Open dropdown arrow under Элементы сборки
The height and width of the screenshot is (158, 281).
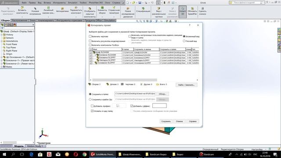point(102,17)
